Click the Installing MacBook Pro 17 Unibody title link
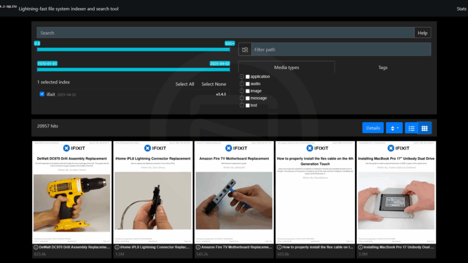This screenshot has height=263, width=468. click(x=399, y=247)
